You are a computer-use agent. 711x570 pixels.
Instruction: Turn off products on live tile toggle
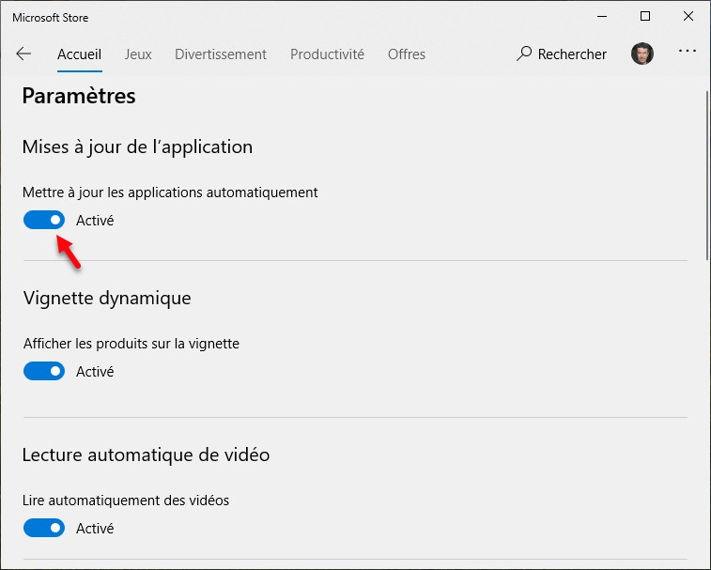[x=44, y=371]
